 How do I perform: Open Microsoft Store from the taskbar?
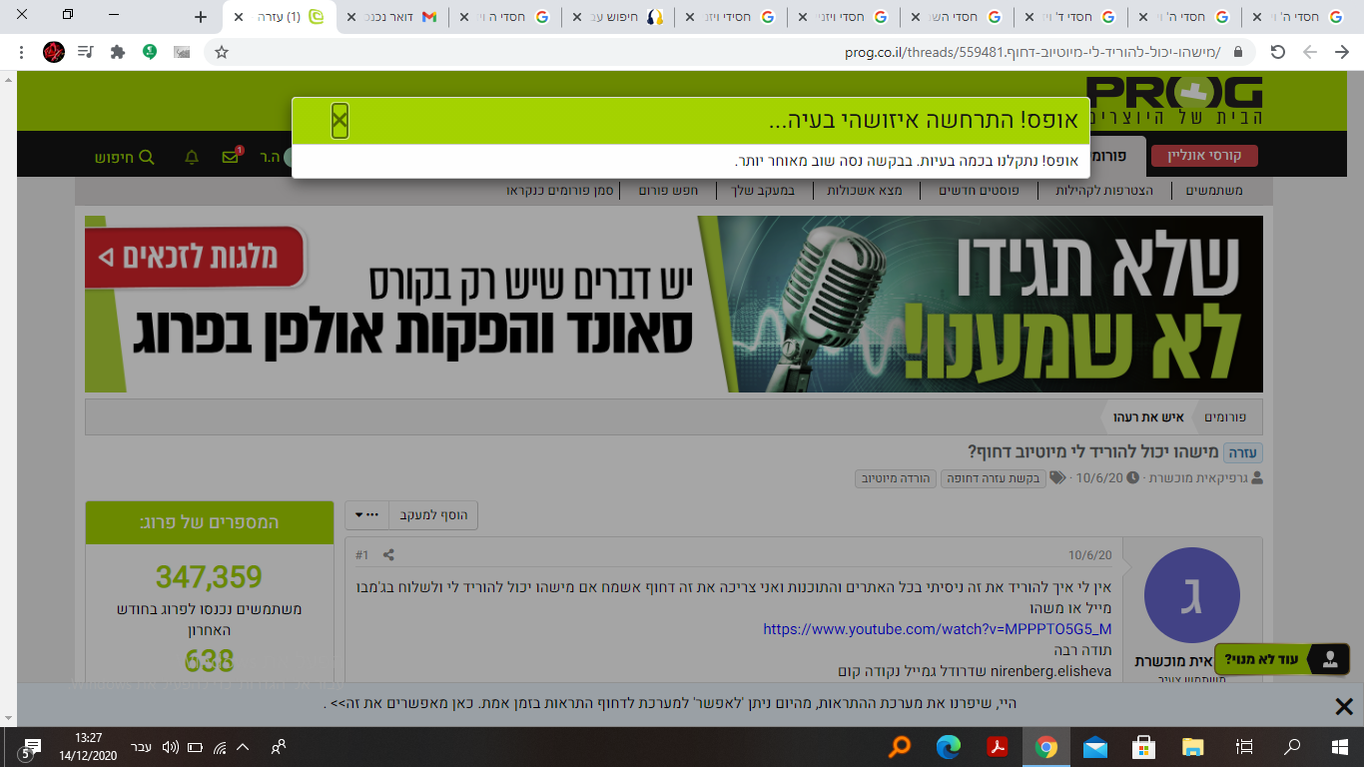pyautogui.click(x=1144, y=746)
